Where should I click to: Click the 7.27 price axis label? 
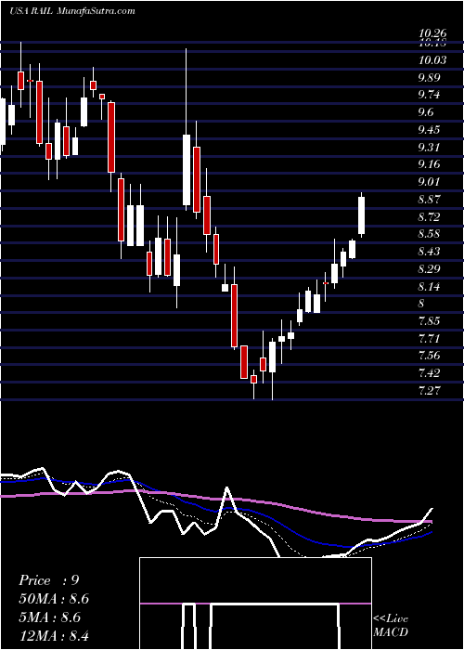tap(429, 390)
